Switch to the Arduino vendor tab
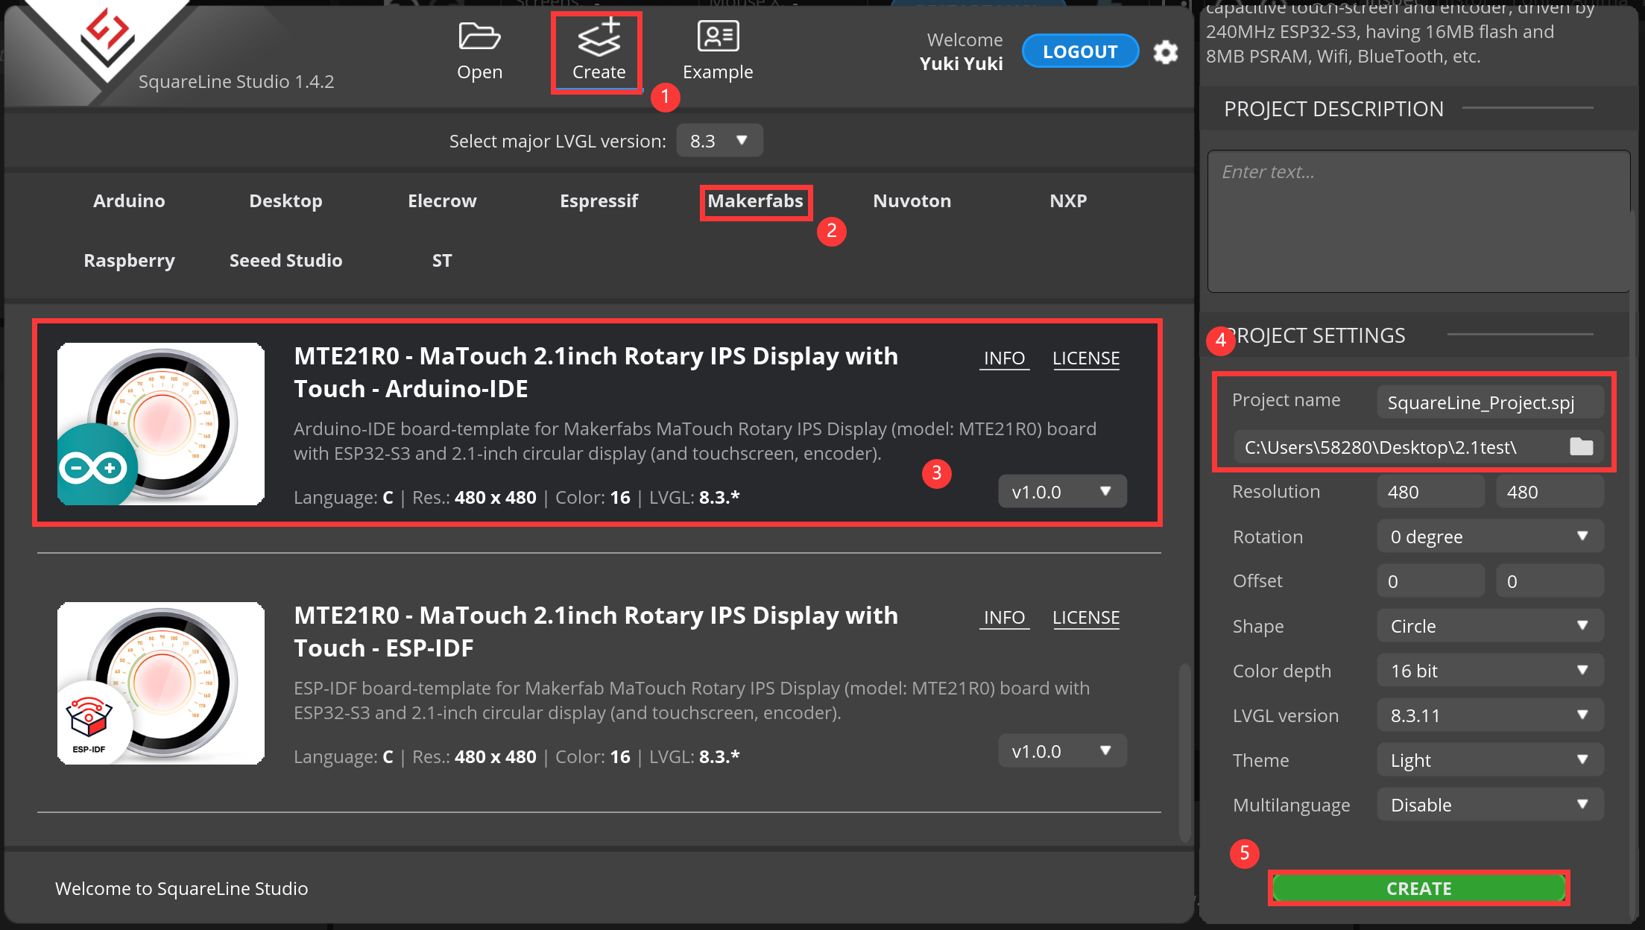This screenshot has width=1645, height=930. (x=129, y=200)
